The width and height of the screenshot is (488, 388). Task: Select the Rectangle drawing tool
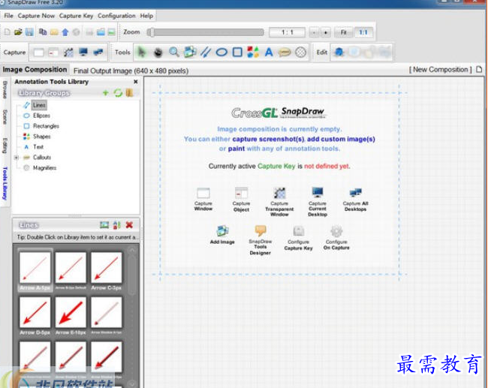coord(237,52)
